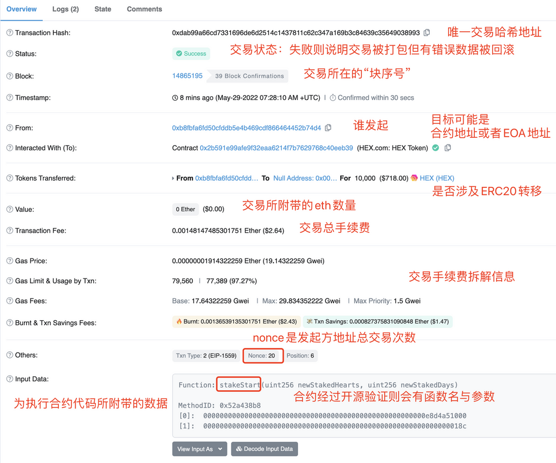Expand the Tokens Transferred row arrow

173,178
